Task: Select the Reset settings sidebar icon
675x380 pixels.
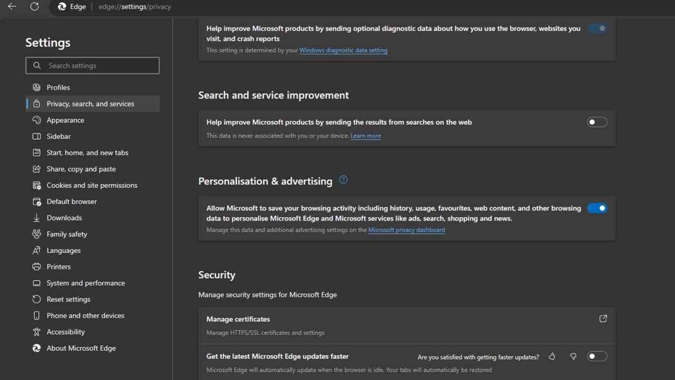Action: (36, 299)
